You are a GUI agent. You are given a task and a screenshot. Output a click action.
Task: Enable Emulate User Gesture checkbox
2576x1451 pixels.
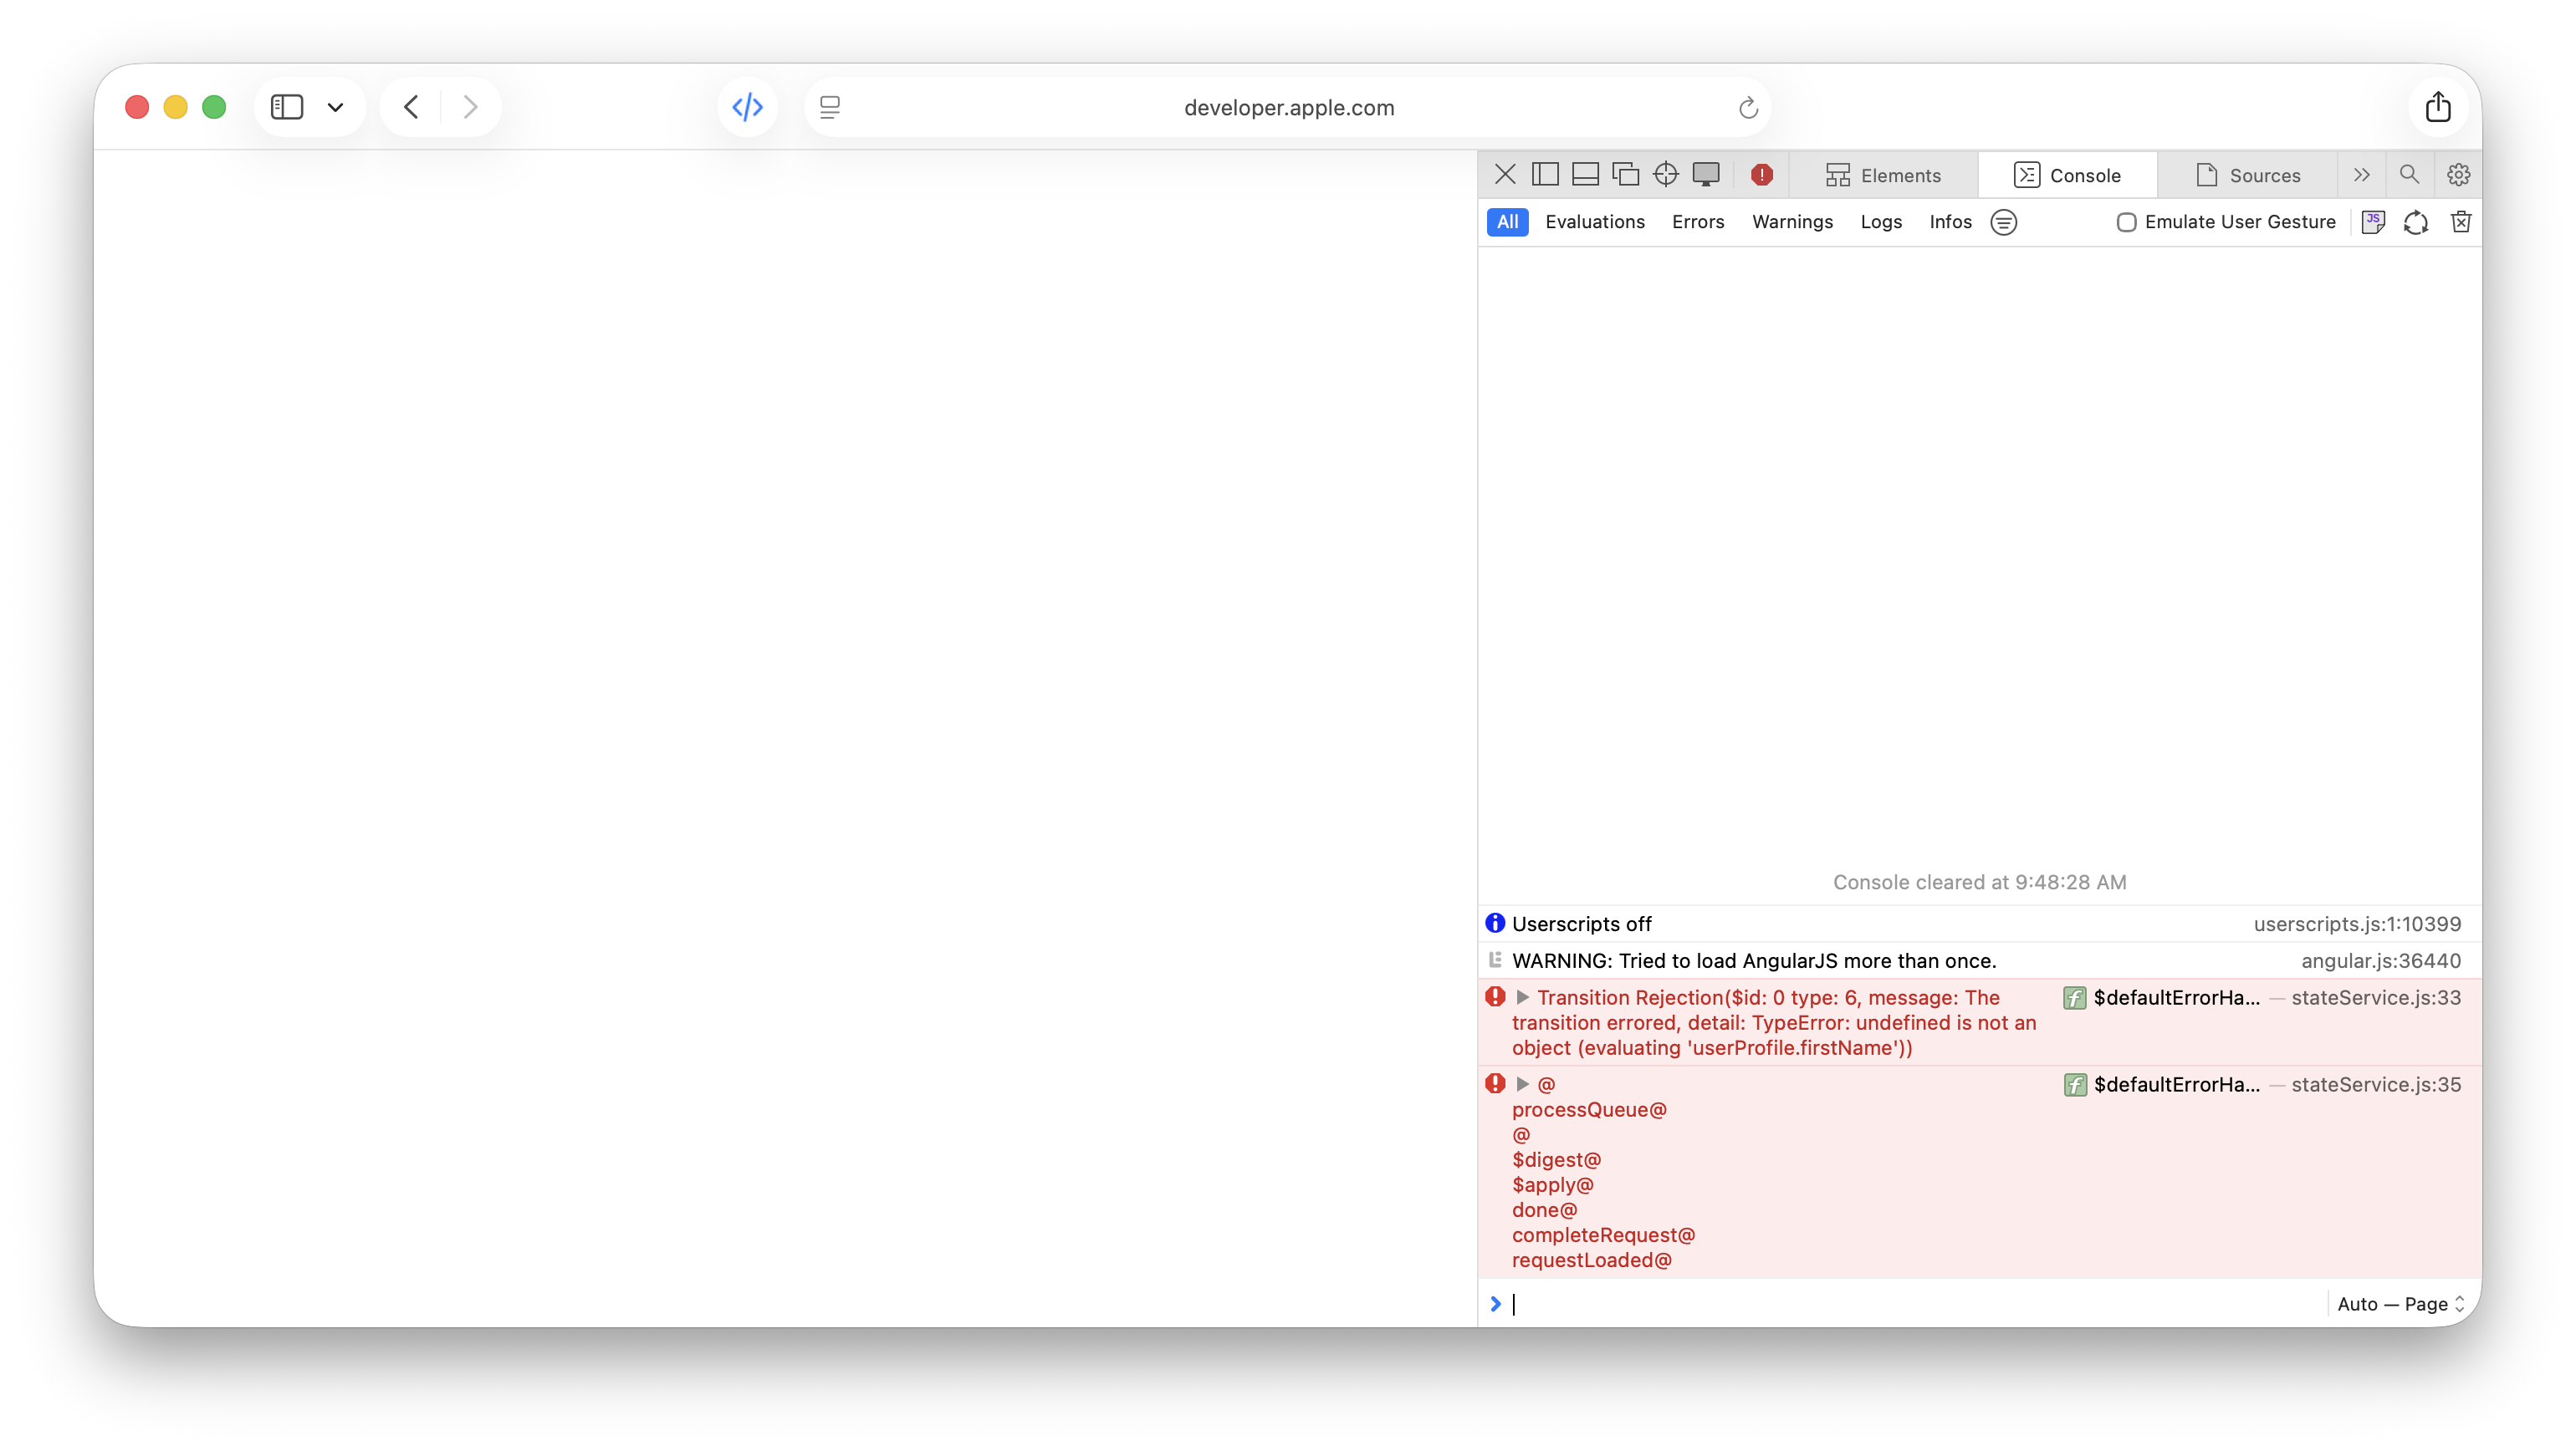point(2126,221)
